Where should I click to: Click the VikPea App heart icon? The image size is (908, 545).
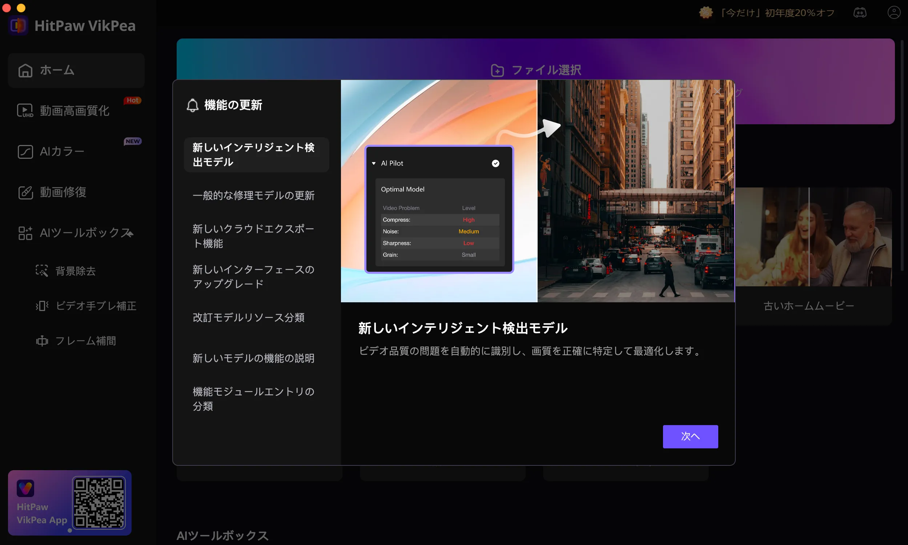[25, 488]
